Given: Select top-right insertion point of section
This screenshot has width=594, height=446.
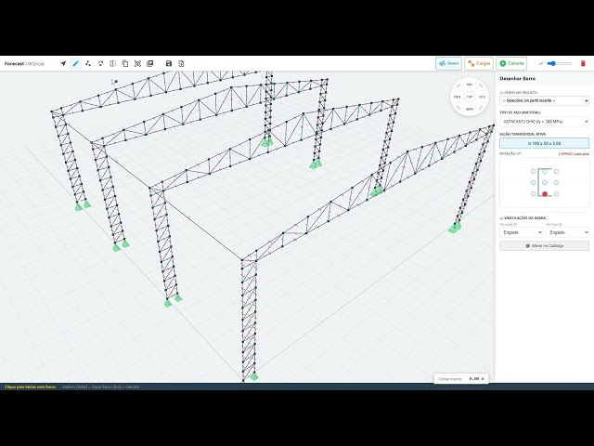Looking at the screenshot, I should (x=556, y=171).
